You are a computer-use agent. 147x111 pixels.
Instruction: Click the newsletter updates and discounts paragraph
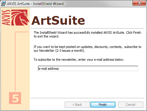pyautogui.click(x=87, y=49)
